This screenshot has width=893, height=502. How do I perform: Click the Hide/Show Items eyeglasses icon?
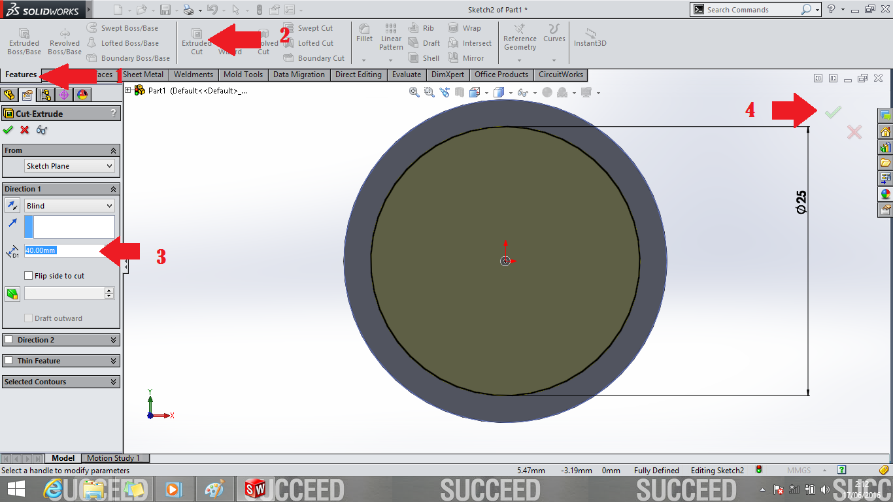click(524, 92)
